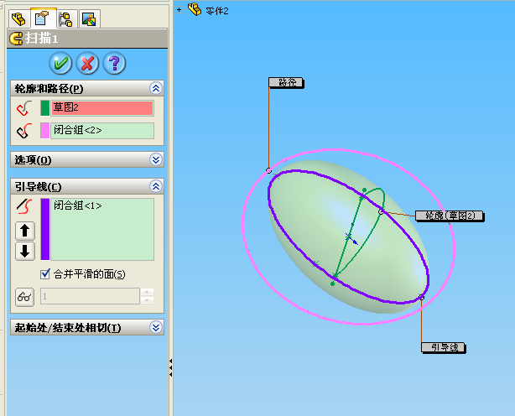Click the guide curves icon
This screenshot has height=416, width=515.
point(24,206)
